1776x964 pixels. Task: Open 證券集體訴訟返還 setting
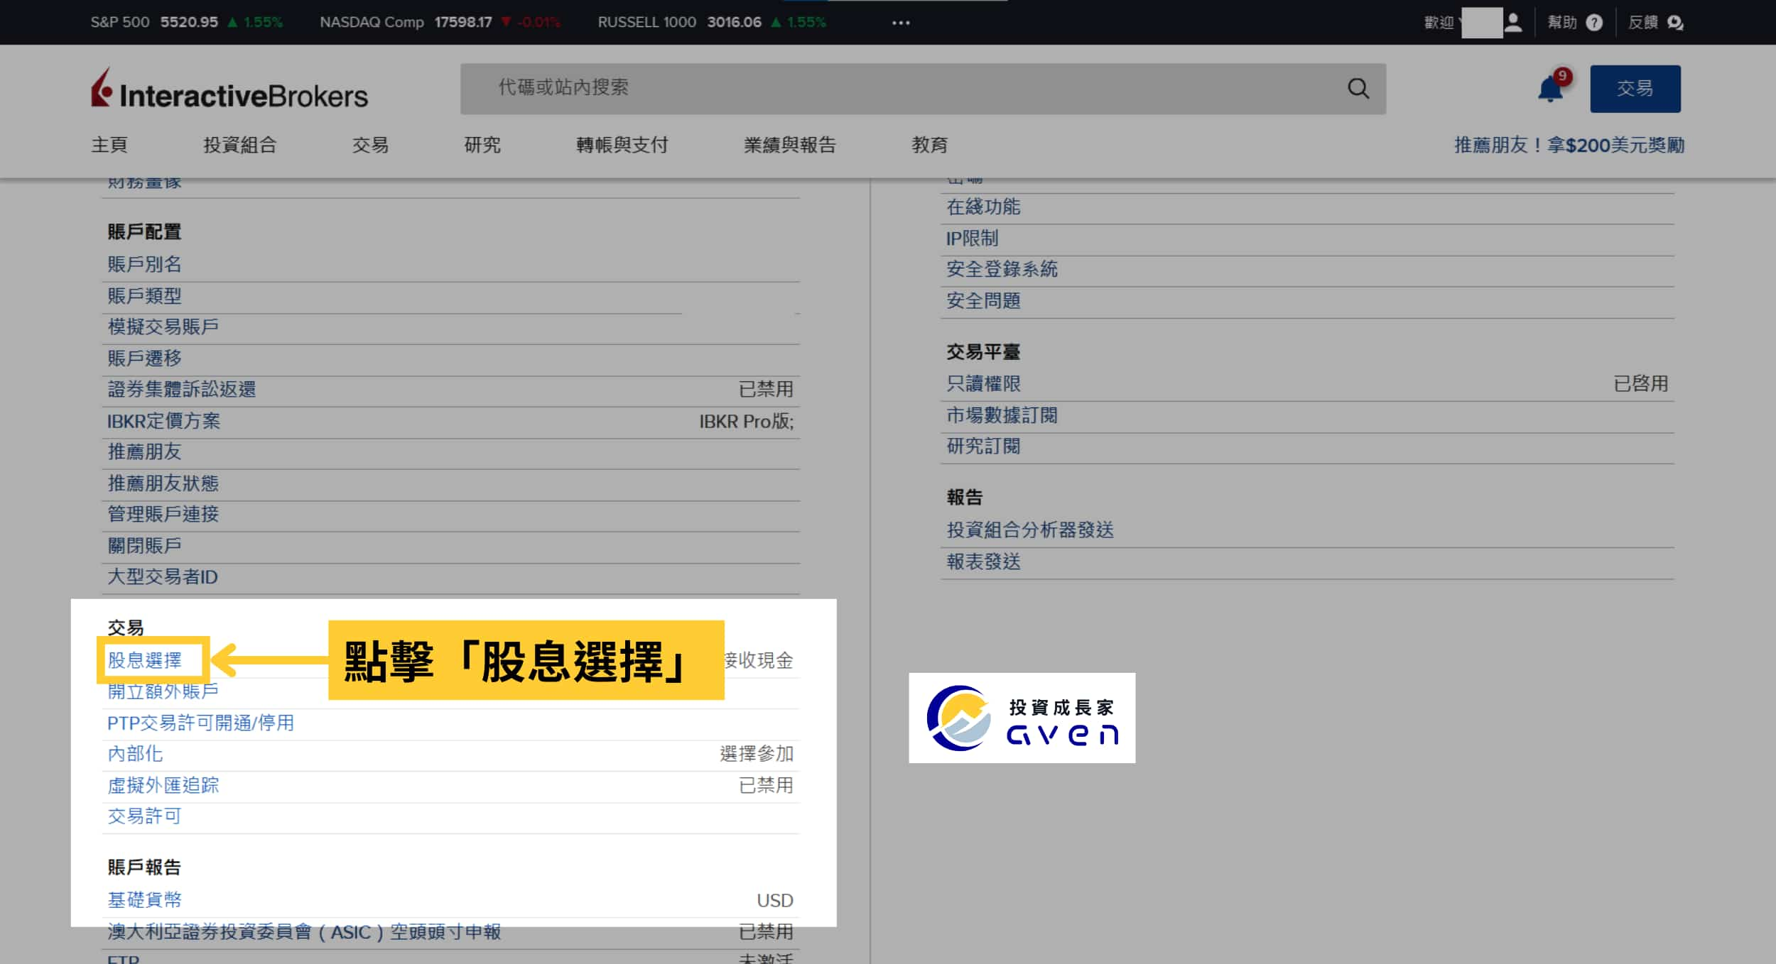click(181, 389)
